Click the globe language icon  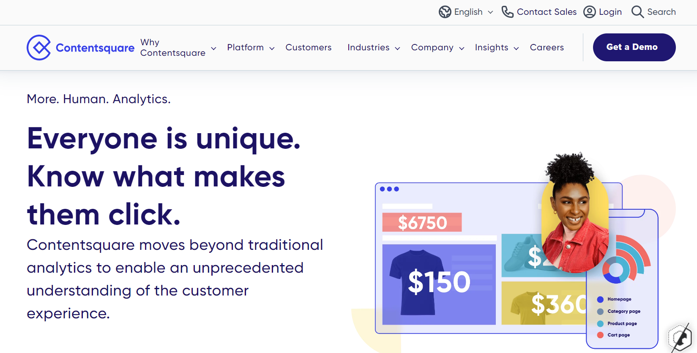click(x=445, y=12)
